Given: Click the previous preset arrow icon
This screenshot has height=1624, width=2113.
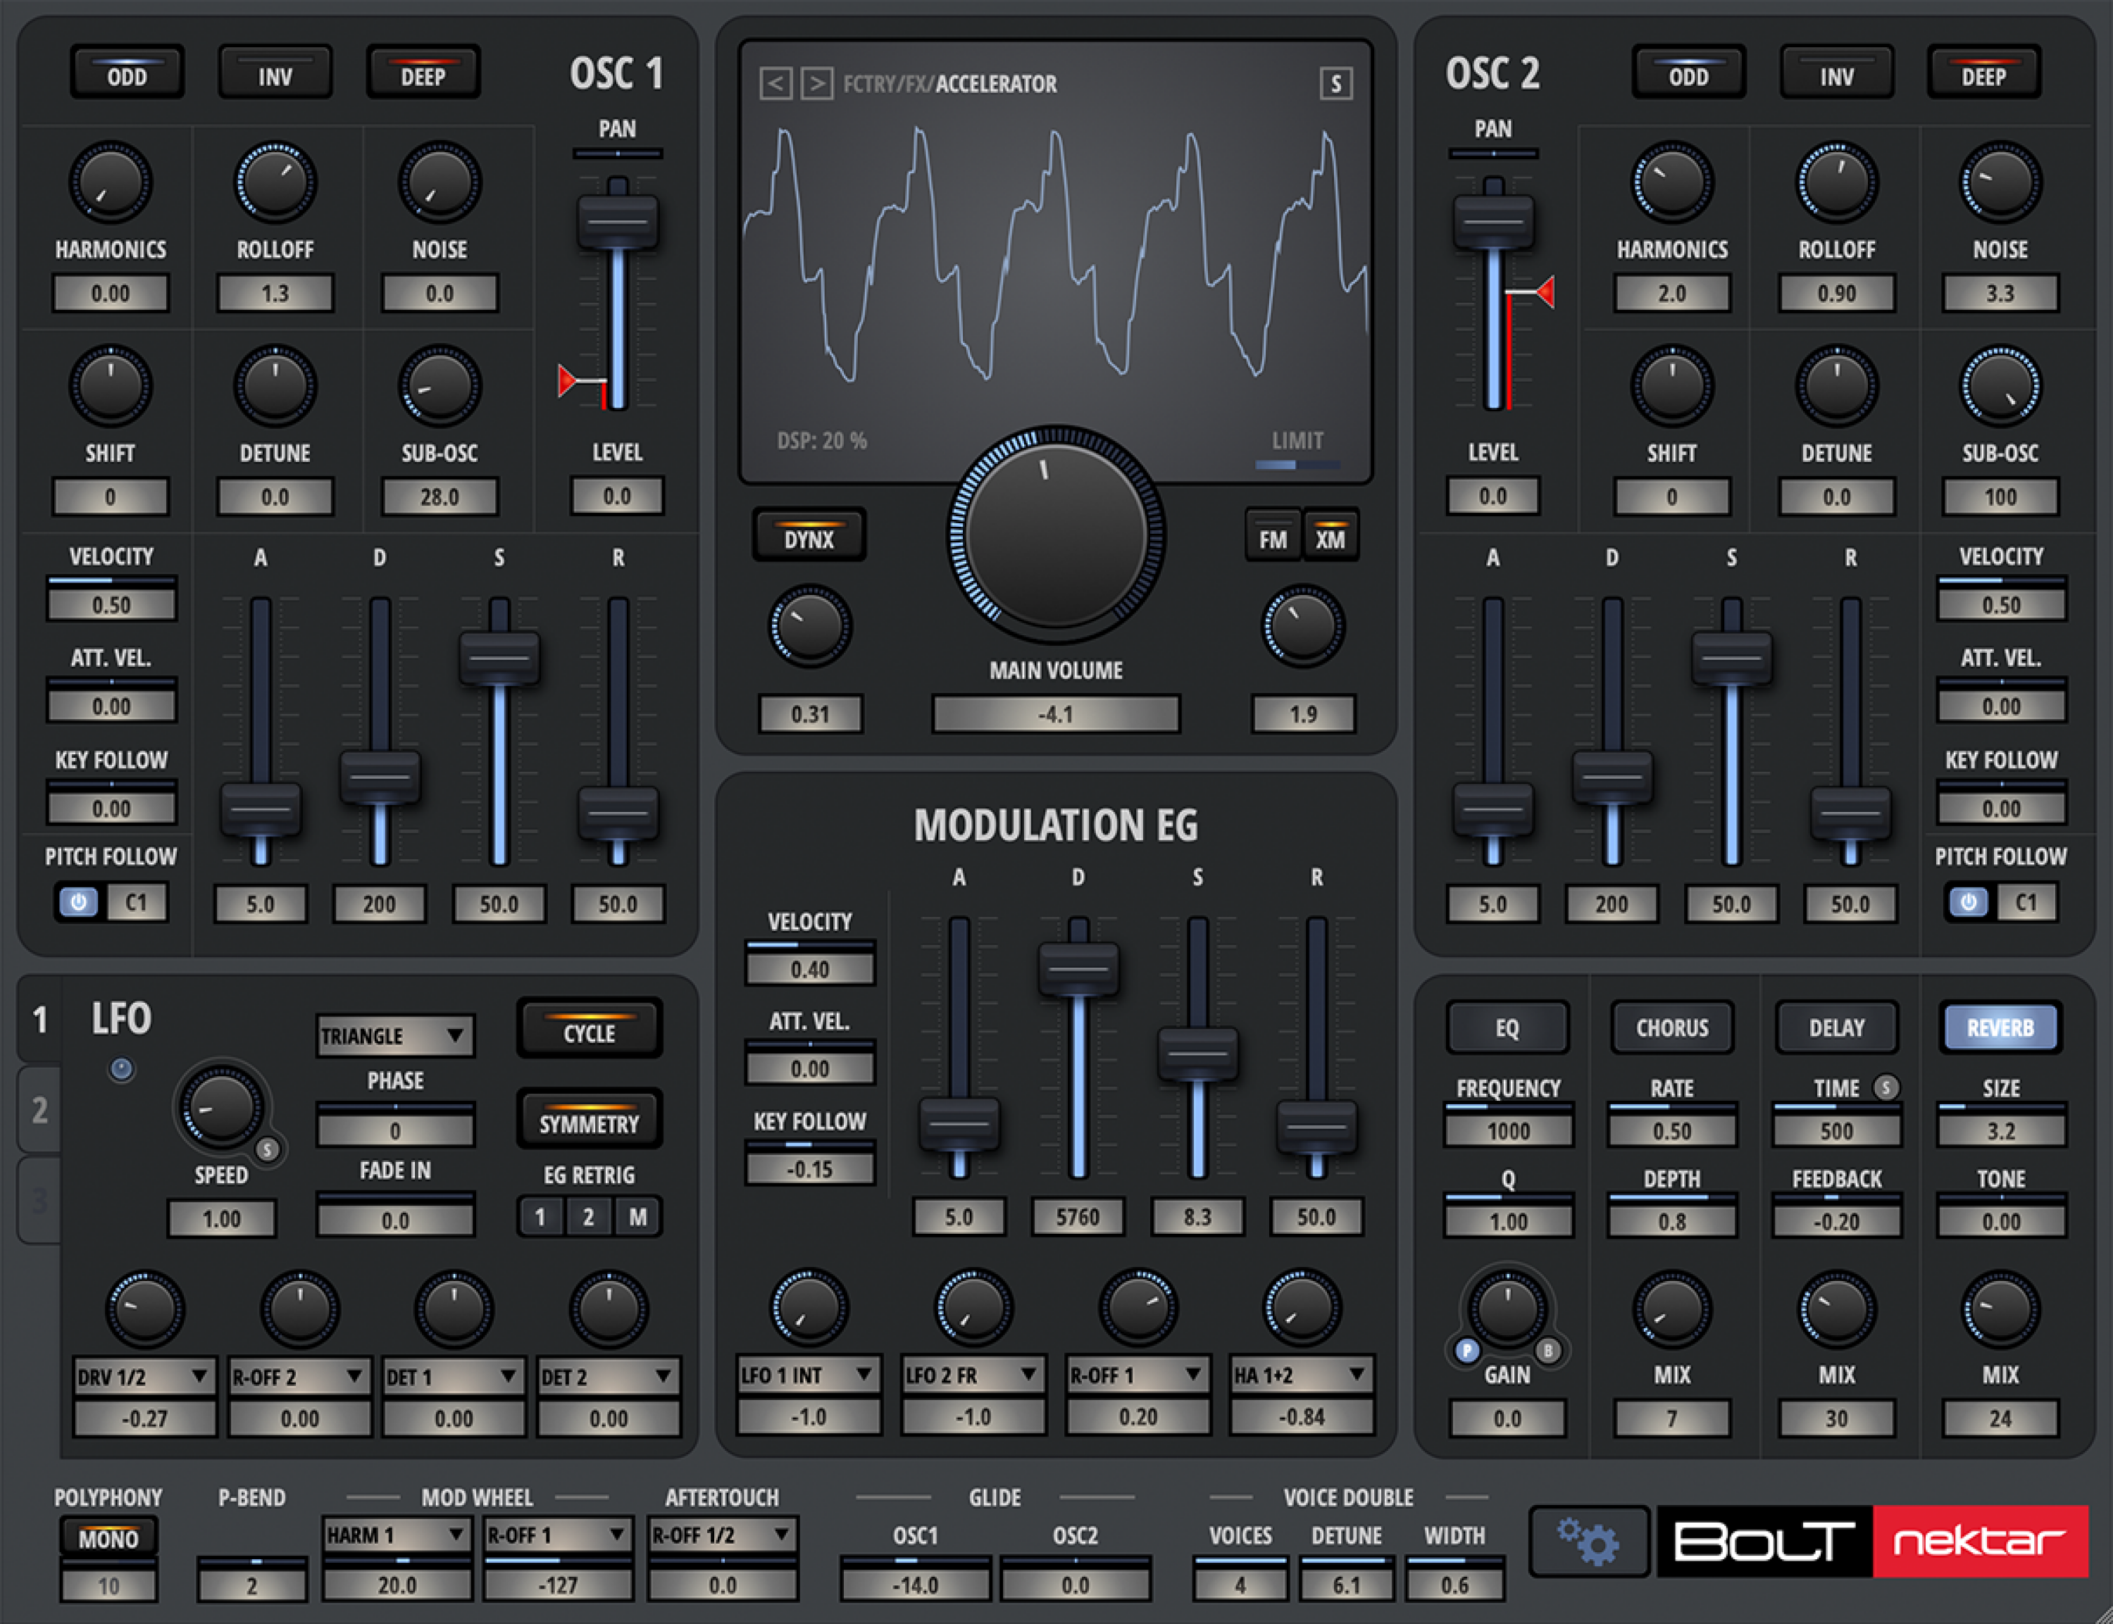Looking at the screenshot, I should pyautogui.click(x=775, y=84).
